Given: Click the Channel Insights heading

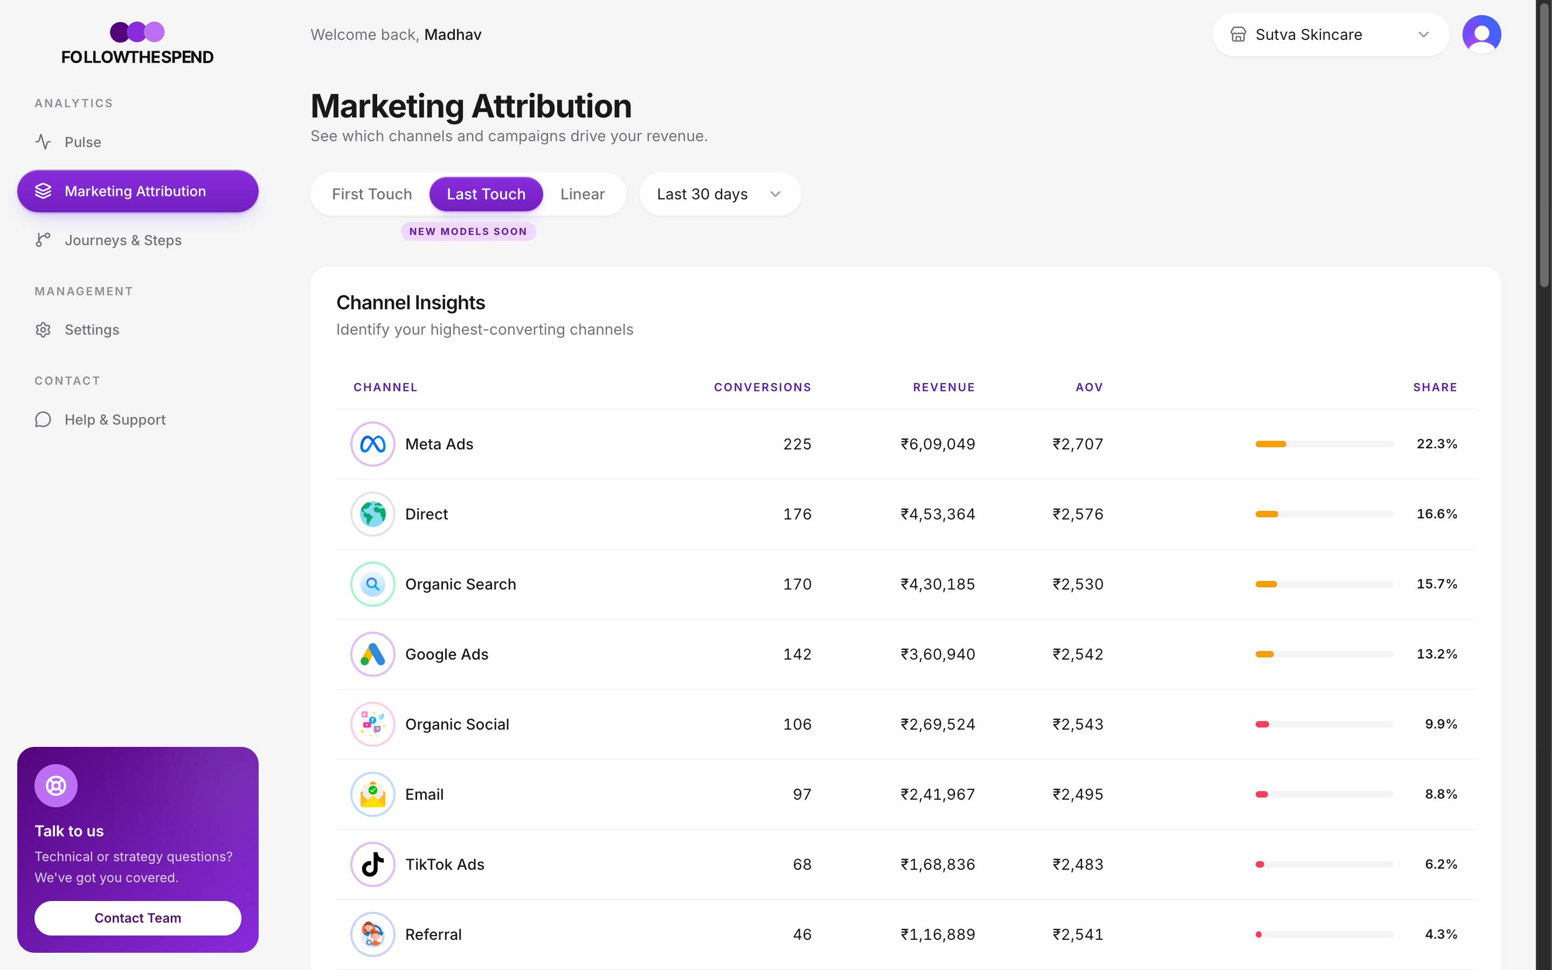Looking at the screenshot, I should pos(411,303).
